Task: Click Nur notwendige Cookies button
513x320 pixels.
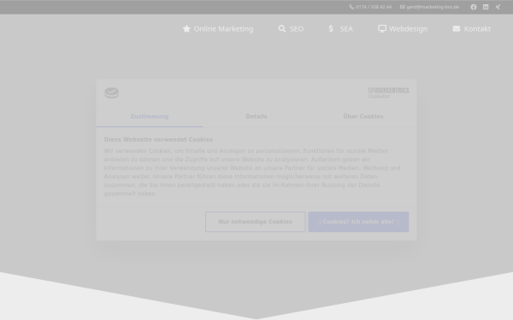Action: point(255,222)
